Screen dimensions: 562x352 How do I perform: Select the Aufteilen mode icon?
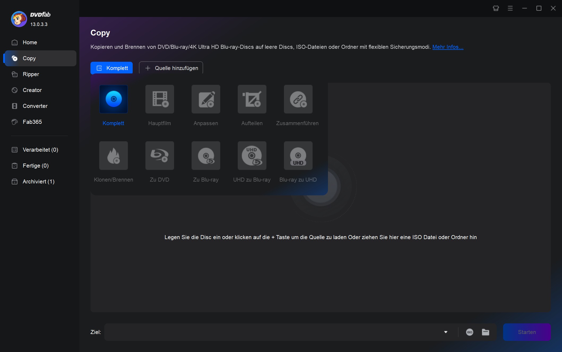252,99
